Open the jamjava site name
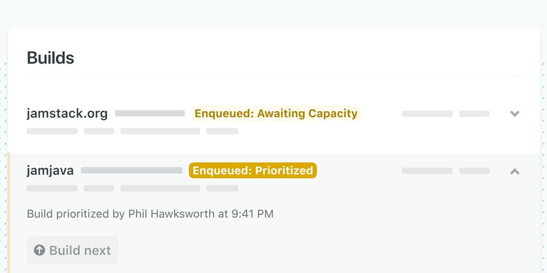547x273 pixels. 50,171
